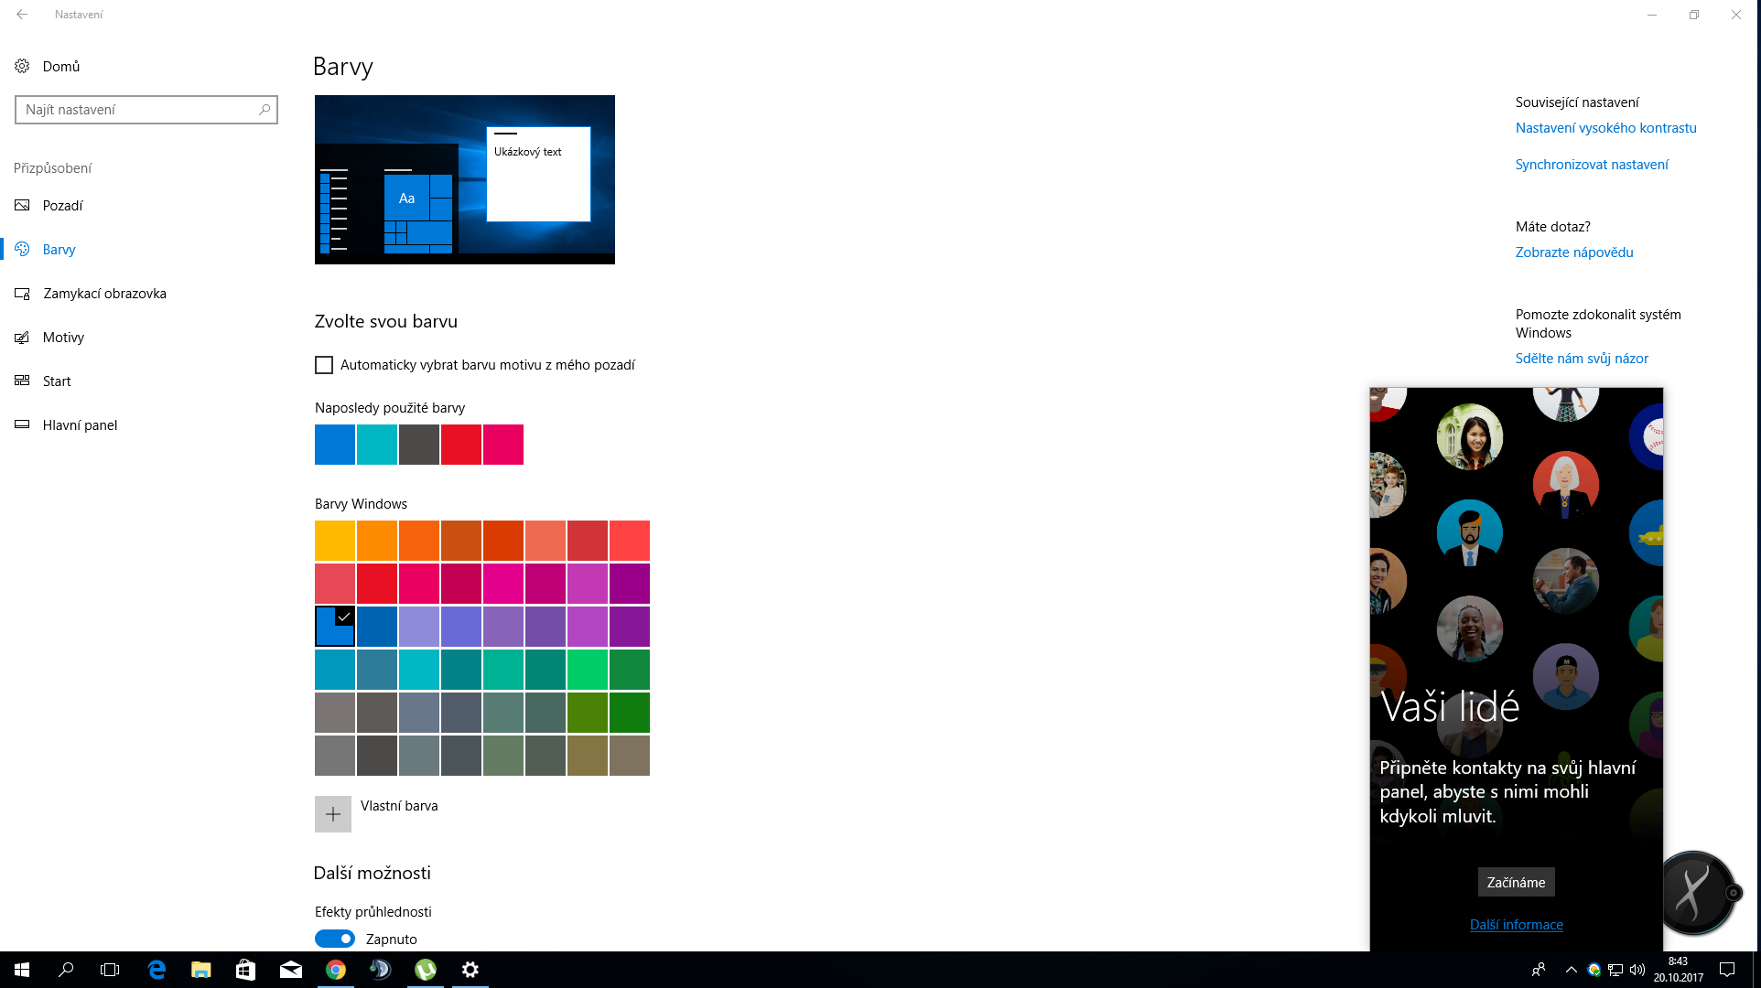Open the People icon in the taskbar
The image size is (1761, 988).
pyautogui.click(x=1539, y=970)
